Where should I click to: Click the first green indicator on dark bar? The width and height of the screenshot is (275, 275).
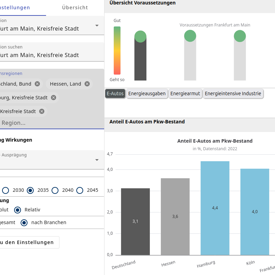(140, 36)
